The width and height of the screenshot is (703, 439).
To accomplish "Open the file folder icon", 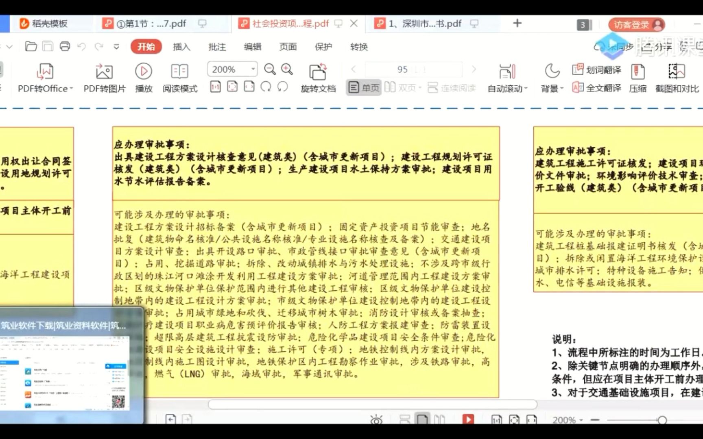I will tap(31, 46).
